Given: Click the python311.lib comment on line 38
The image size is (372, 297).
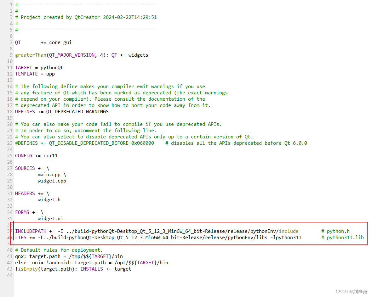Looking at the screenshot, I should tap(344, 237).
